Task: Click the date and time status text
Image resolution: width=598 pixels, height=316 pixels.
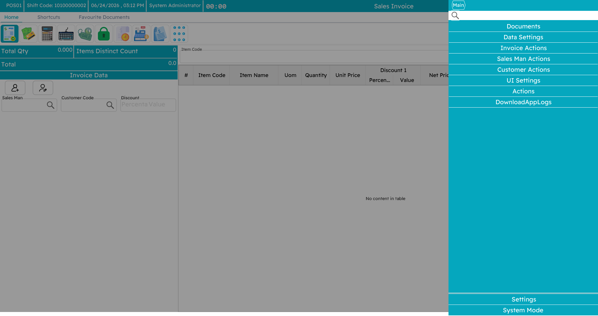Action: click(117, 6)
